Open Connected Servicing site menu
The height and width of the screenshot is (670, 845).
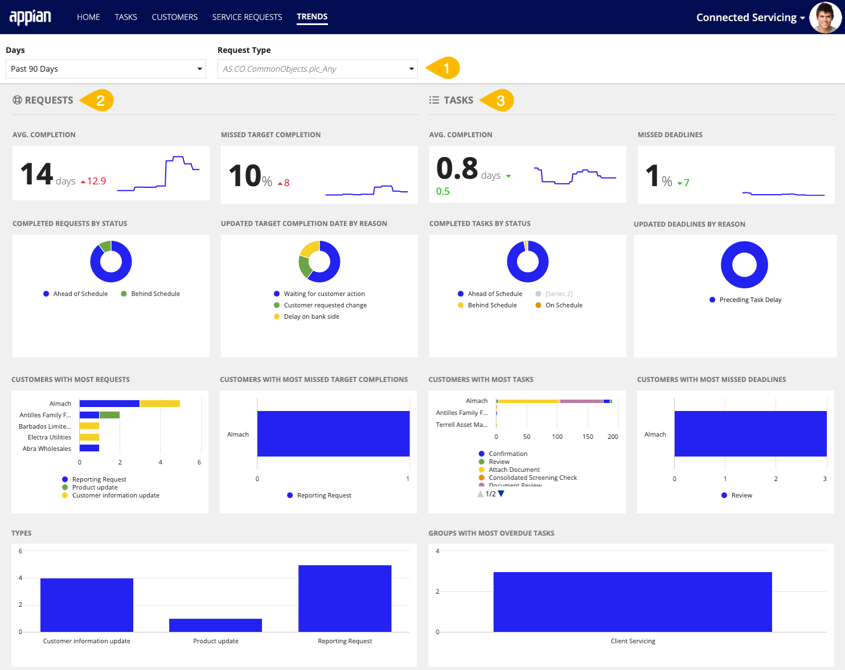[750, 18]
